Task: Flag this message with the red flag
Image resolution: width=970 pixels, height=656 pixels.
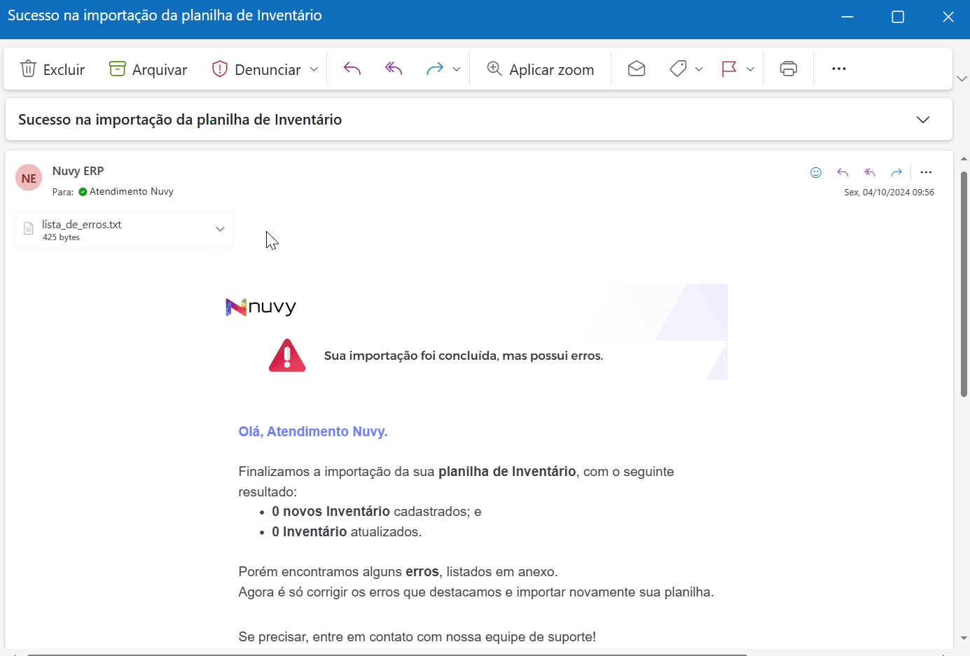Action: [x=729, y=69]
